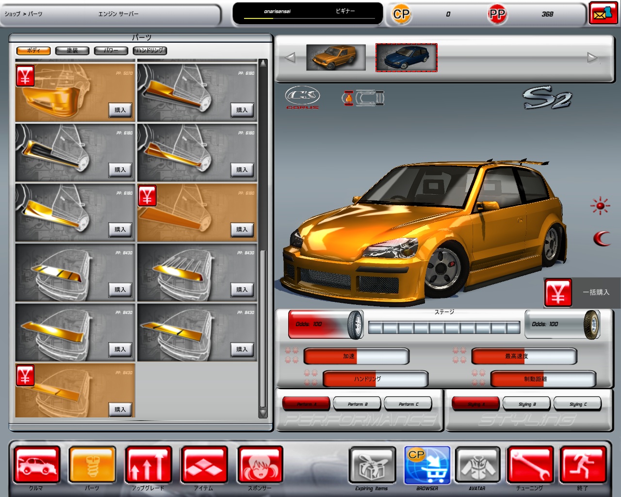621x497 pixels.
Task: Open the アップグレード upgrade section
Action: tap(148, 465)
